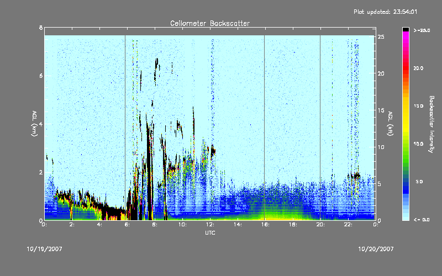The width and height of the screenshot is (442, 276).
Task: Click the 2: hour tick label
Action: (x=72, y=225)
